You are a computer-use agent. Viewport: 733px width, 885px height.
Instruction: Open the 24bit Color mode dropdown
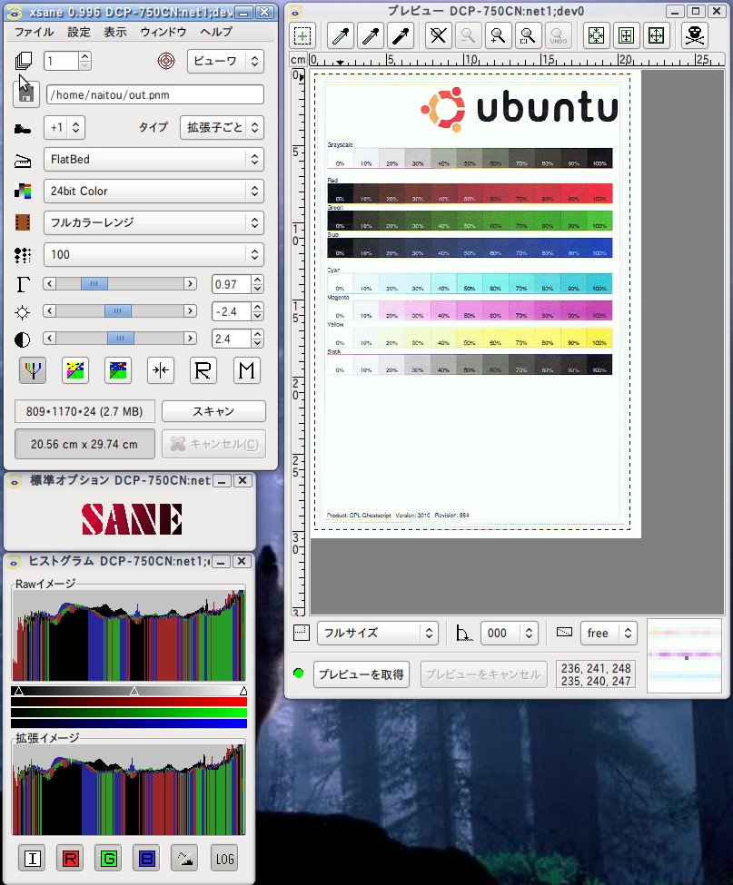pos(154,191)
